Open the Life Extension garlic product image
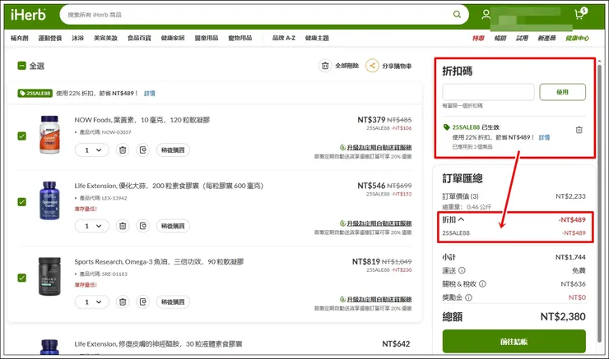The width and height of the screenshot is (609, 359). [49, 200]
